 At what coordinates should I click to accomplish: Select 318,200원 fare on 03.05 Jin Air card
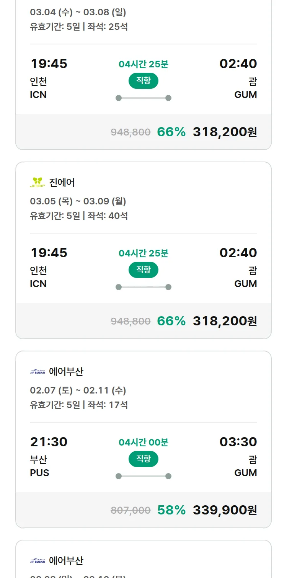(x=225, y=321)
